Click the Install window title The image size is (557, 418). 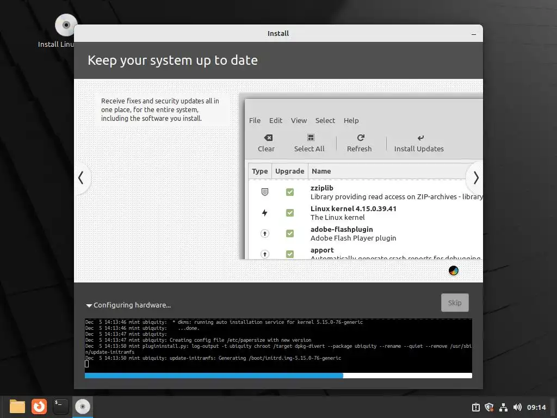coord(278,33)
